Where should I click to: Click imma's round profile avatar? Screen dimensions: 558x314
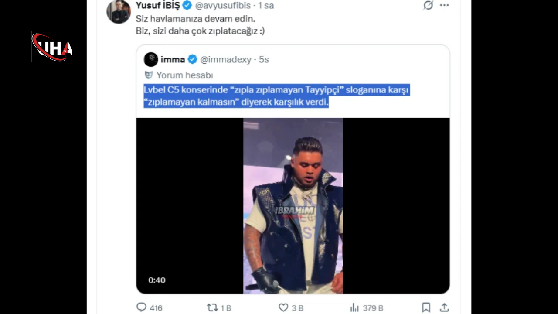(x=151, y=59)
